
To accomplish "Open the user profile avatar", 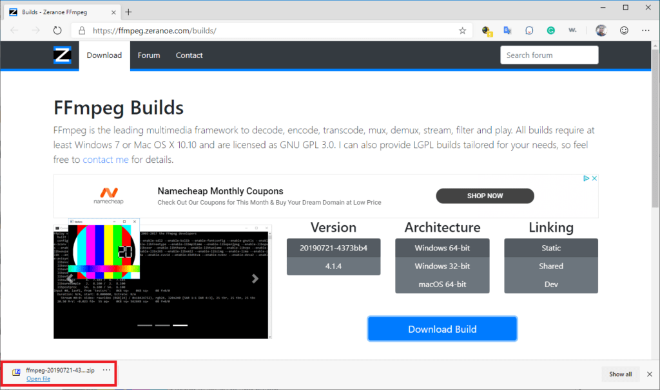I will tap(601, 30).
